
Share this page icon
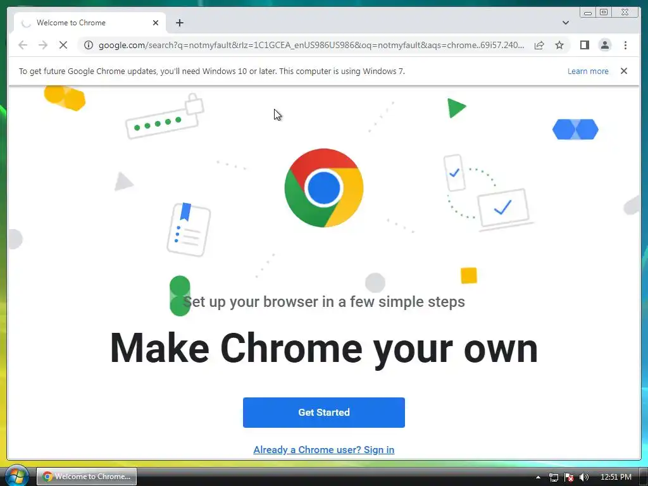point(539,45)
